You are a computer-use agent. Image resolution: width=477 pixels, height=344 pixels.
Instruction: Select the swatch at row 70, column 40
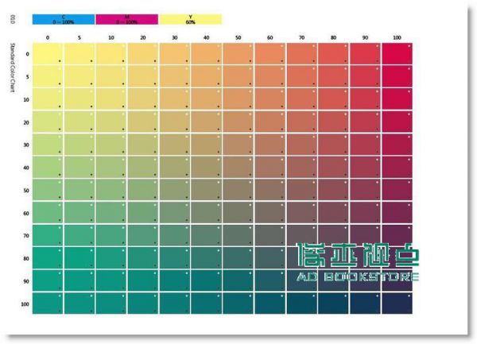click(x=206, y=235)
